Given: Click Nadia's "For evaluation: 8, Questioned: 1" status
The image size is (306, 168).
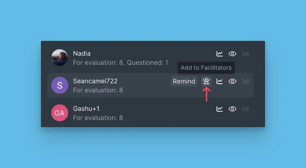Looking at the screenshot, I should point(120,63).
